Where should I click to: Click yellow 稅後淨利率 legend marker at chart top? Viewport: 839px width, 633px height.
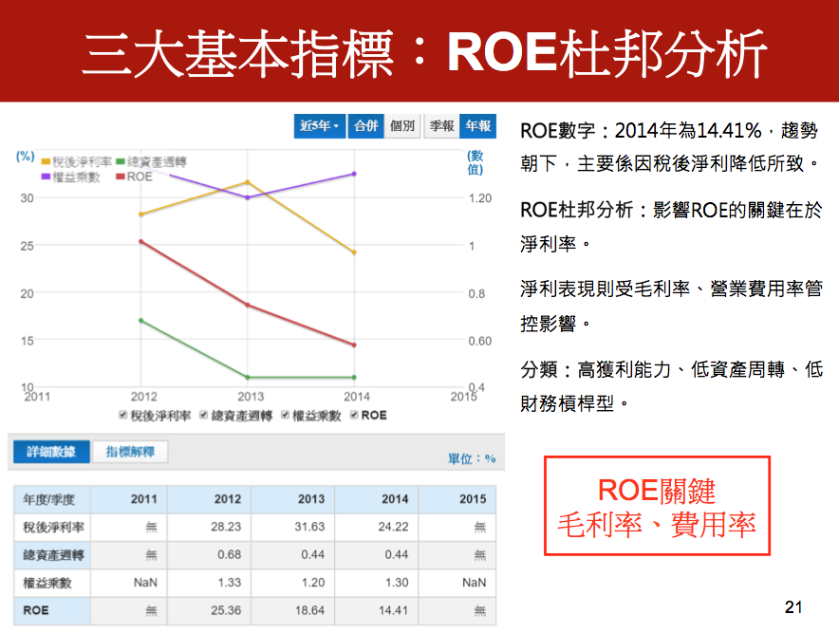[x=45, y=162]
